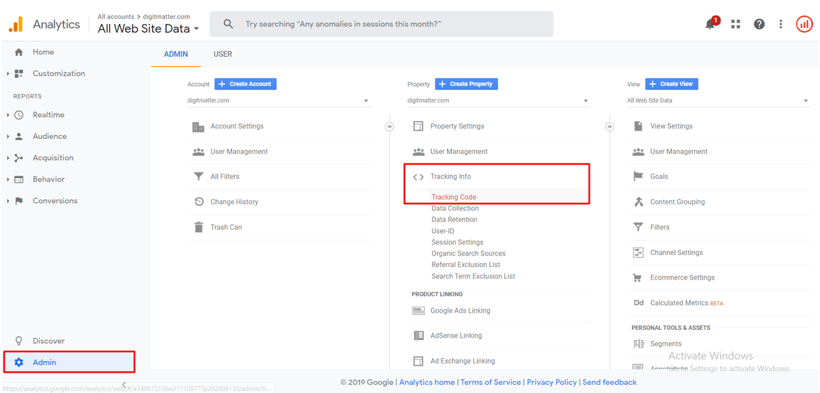Viewport: 820px width, 393px height.
Task: Open Referral Exclusion List
Action: 466,265
